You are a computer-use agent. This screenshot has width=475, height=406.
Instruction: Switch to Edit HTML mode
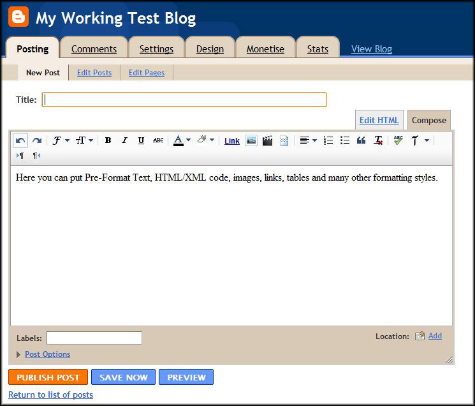(379, 120)
